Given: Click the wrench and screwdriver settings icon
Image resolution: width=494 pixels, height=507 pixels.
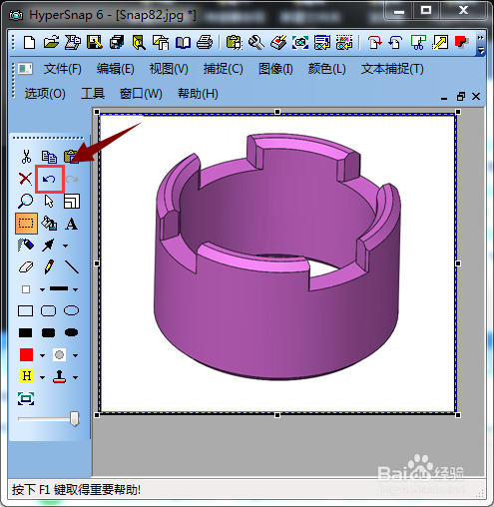Looking at the screenshot, I should tap(256, 43).
